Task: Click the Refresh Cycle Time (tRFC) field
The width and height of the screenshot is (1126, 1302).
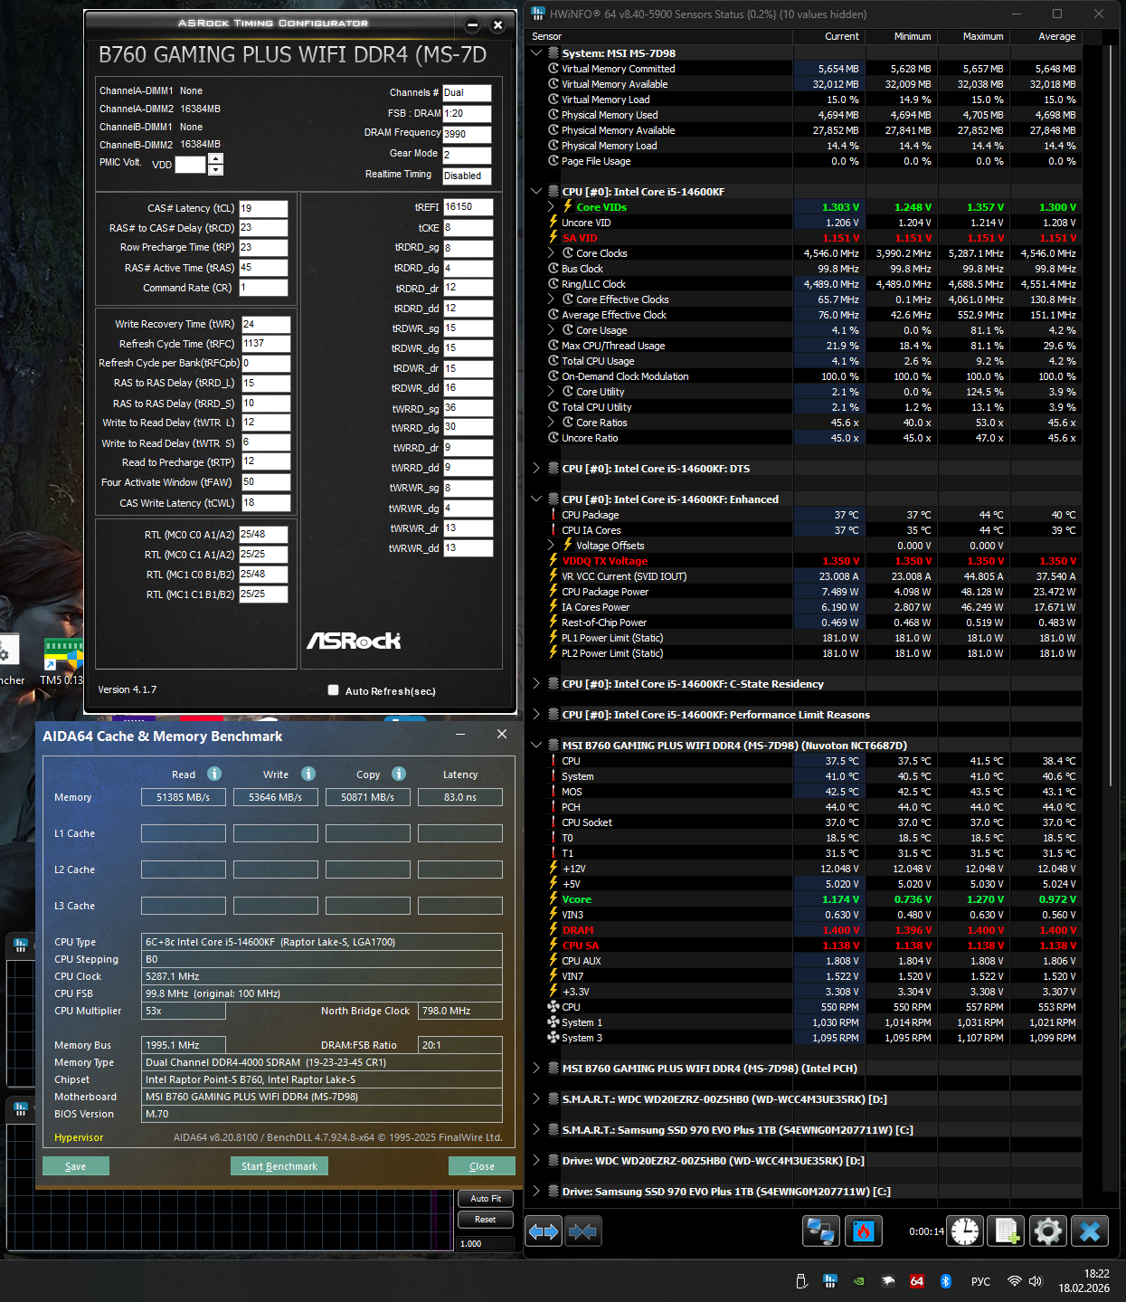Action: 265,344
